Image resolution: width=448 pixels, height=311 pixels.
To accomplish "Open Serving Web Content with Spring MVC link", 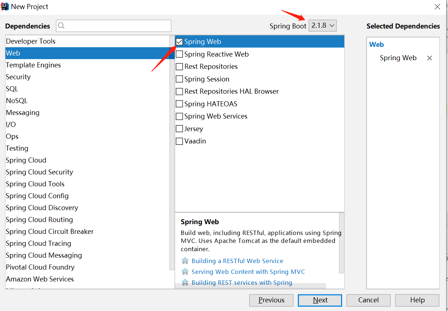I will (x=248, y=272).
